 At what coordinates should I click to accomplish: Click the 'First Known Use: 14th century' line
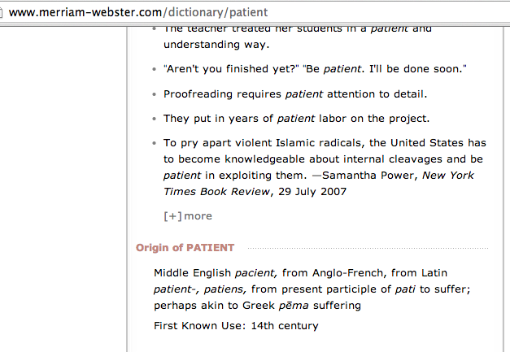click(236, 326)
